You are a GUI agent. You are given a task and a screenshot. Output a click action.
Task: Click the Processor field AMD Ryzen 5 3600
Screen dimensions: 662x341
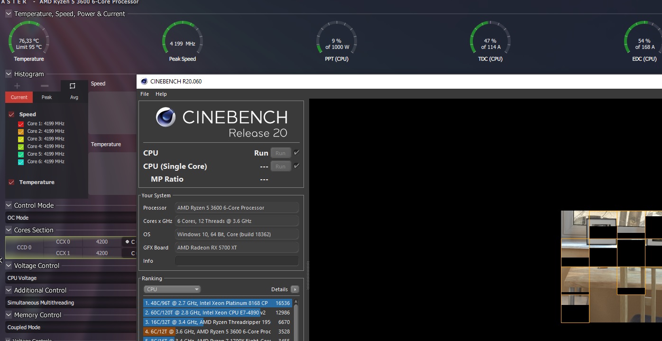237,208
